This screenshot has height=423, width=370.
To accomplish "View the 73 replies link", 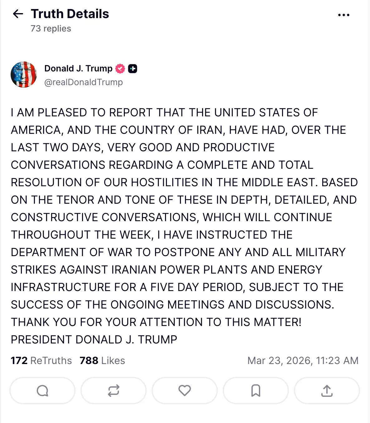I will pos(50,28).
